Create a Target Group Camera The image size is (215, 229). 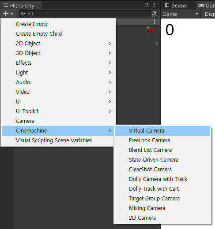click(x=162, y=199)
